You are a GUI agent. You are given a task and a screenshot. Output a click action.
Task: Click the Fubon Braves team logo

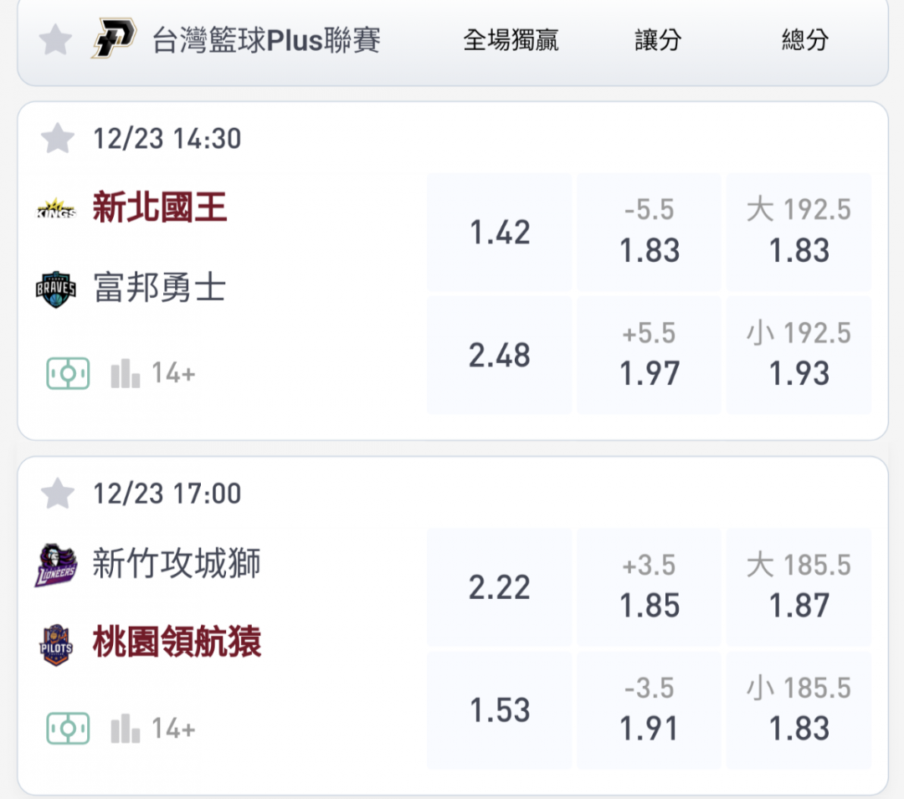coord(56,289)
